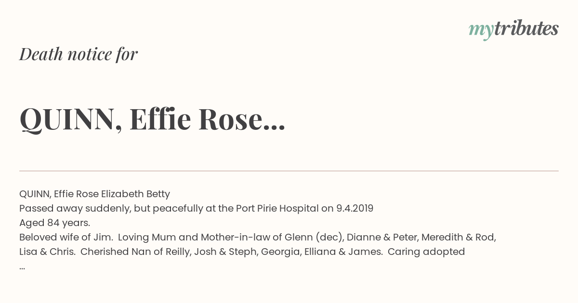Click the names "Meredith & Rod"
578x303 pixels.
coord(455,238)
